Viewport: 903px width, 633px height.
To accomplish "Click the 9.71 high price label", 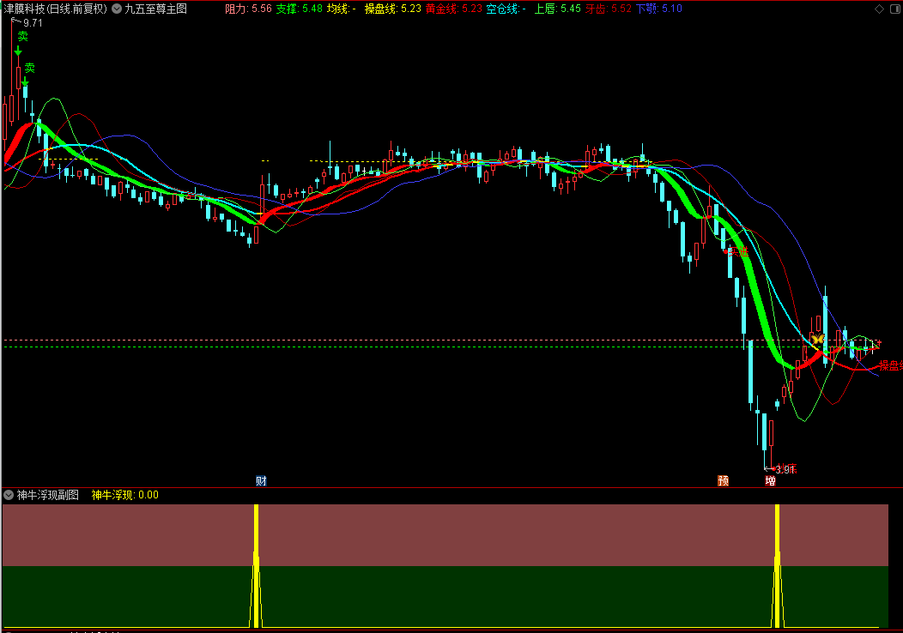I will (33, 23).
